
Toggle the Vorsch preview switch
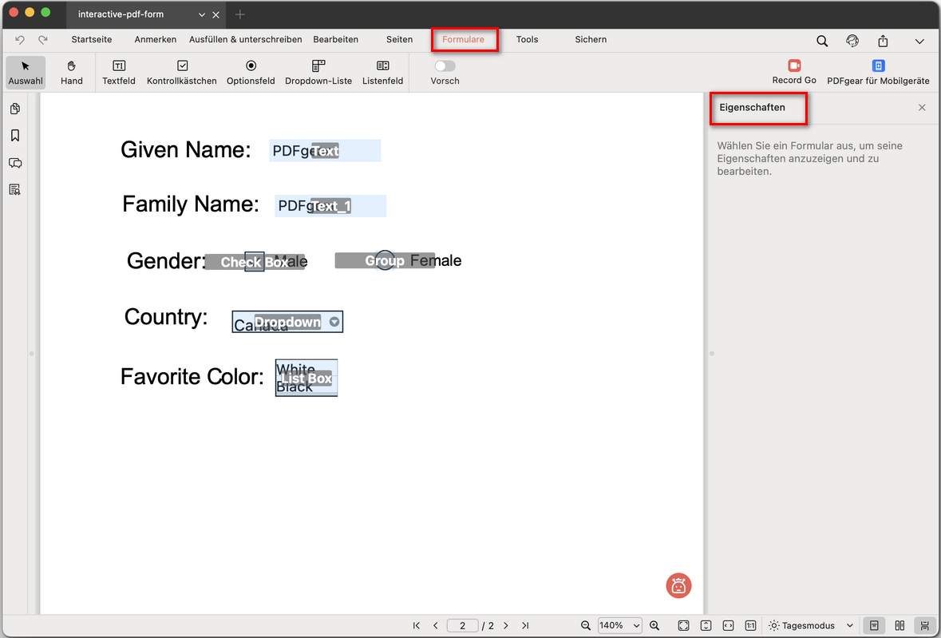coord(445,66)
